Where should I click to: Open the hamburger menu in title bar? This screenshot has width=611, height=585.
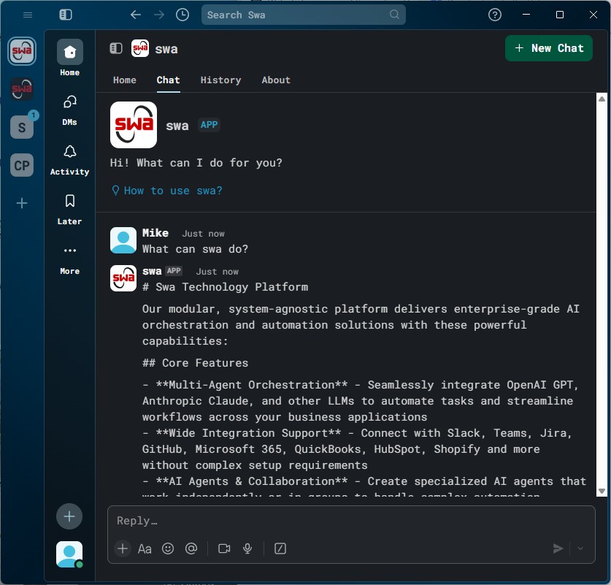(x=28, y=15)
